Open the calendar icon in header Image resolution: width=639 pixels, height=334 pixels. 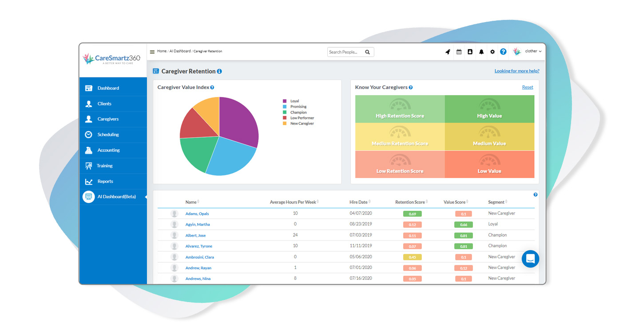click(459, 52)
